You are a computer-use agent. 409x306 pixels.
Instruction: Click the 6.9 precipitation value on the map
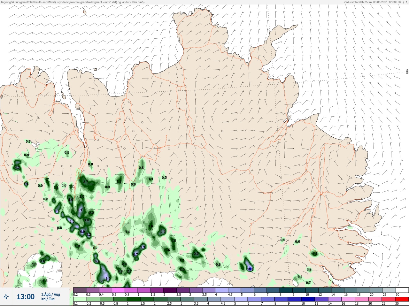coord(82,232)
